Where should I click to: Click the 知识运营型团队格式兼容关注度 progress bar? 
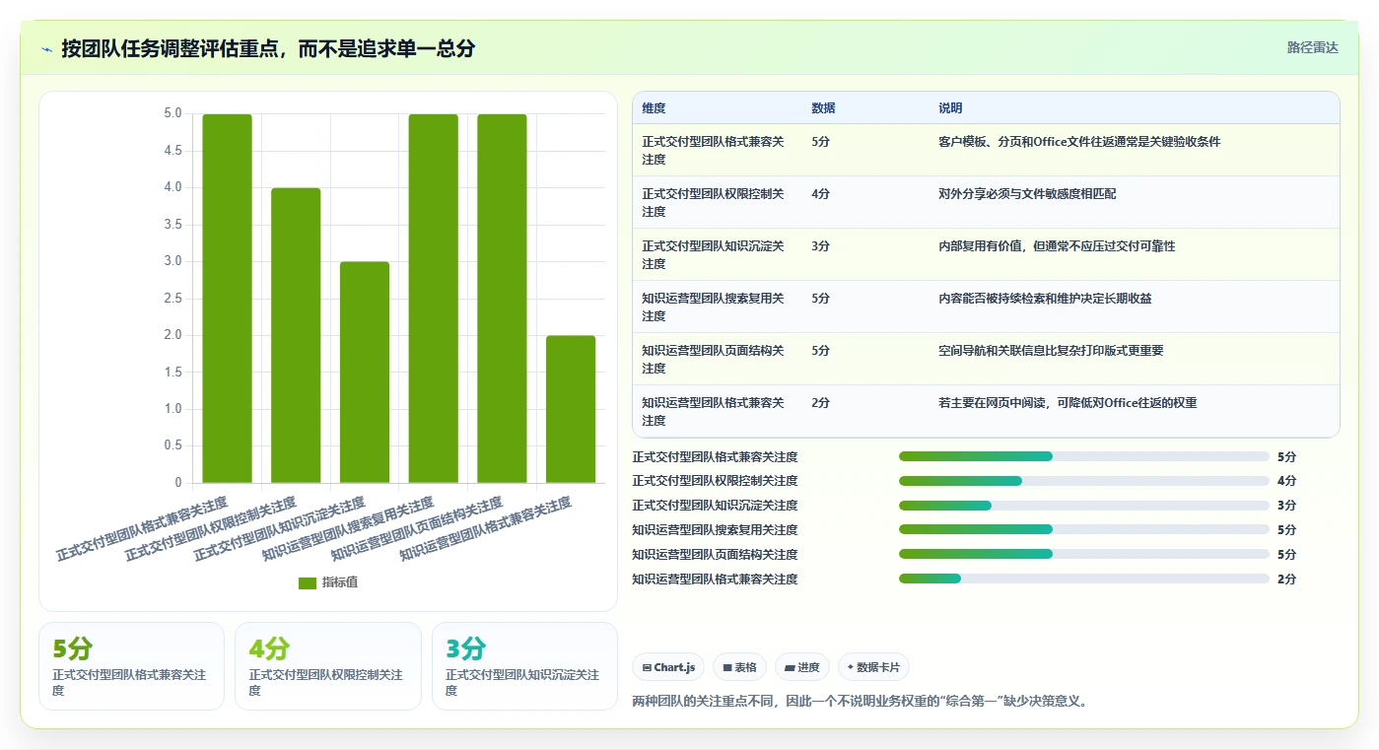click(1083, 579)
